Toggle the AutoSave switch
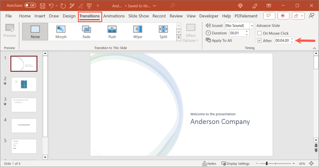Image resolution: width=319 pixels, height=167 pixels. tap(30, 6)
